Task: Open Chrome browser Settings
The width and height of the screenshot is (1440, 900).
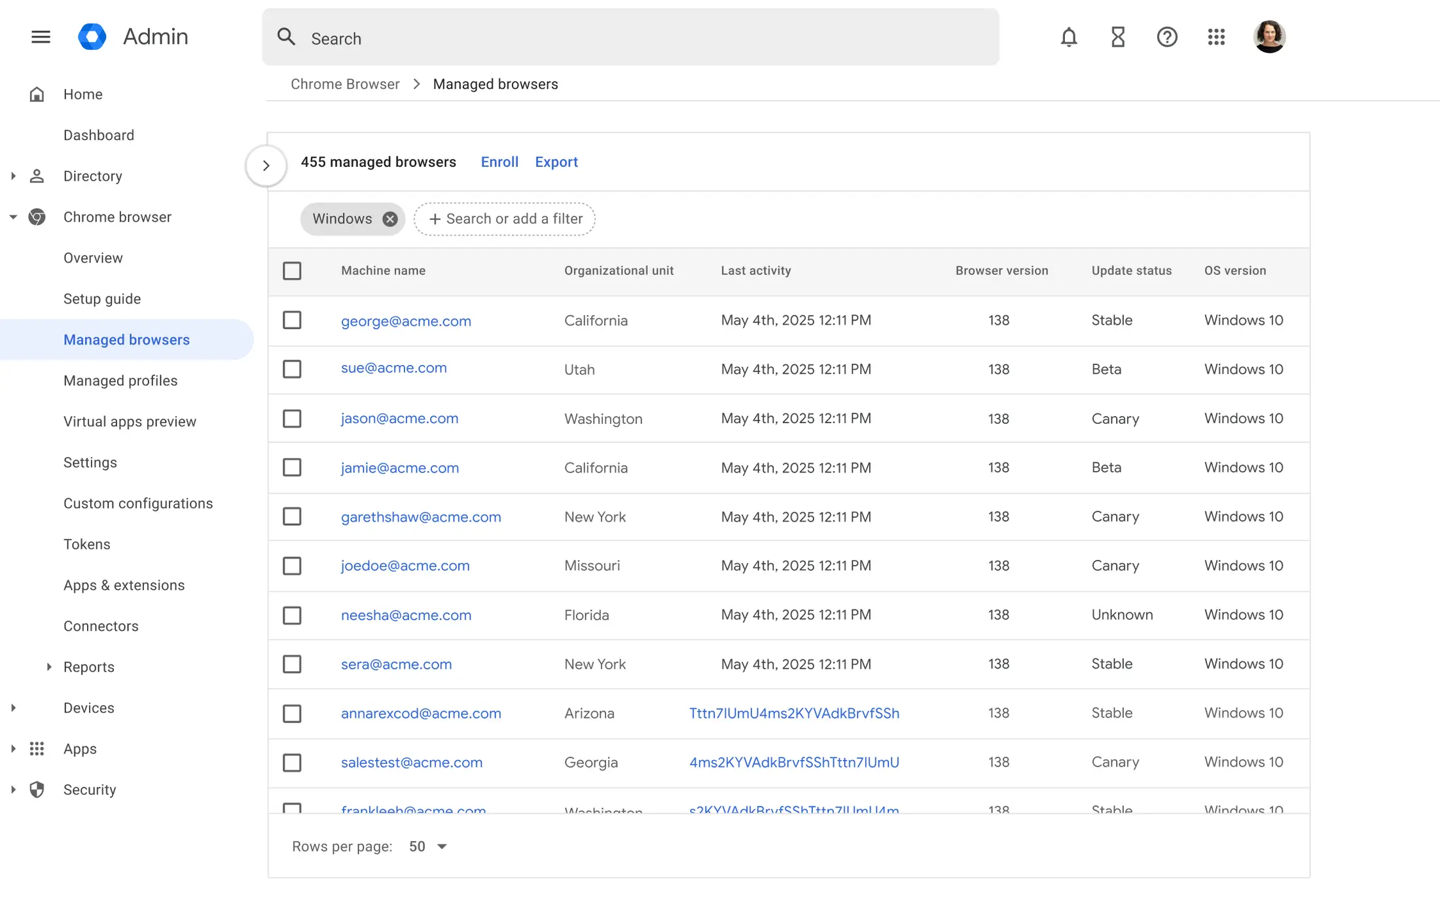Action: click(x=90, y=462)
